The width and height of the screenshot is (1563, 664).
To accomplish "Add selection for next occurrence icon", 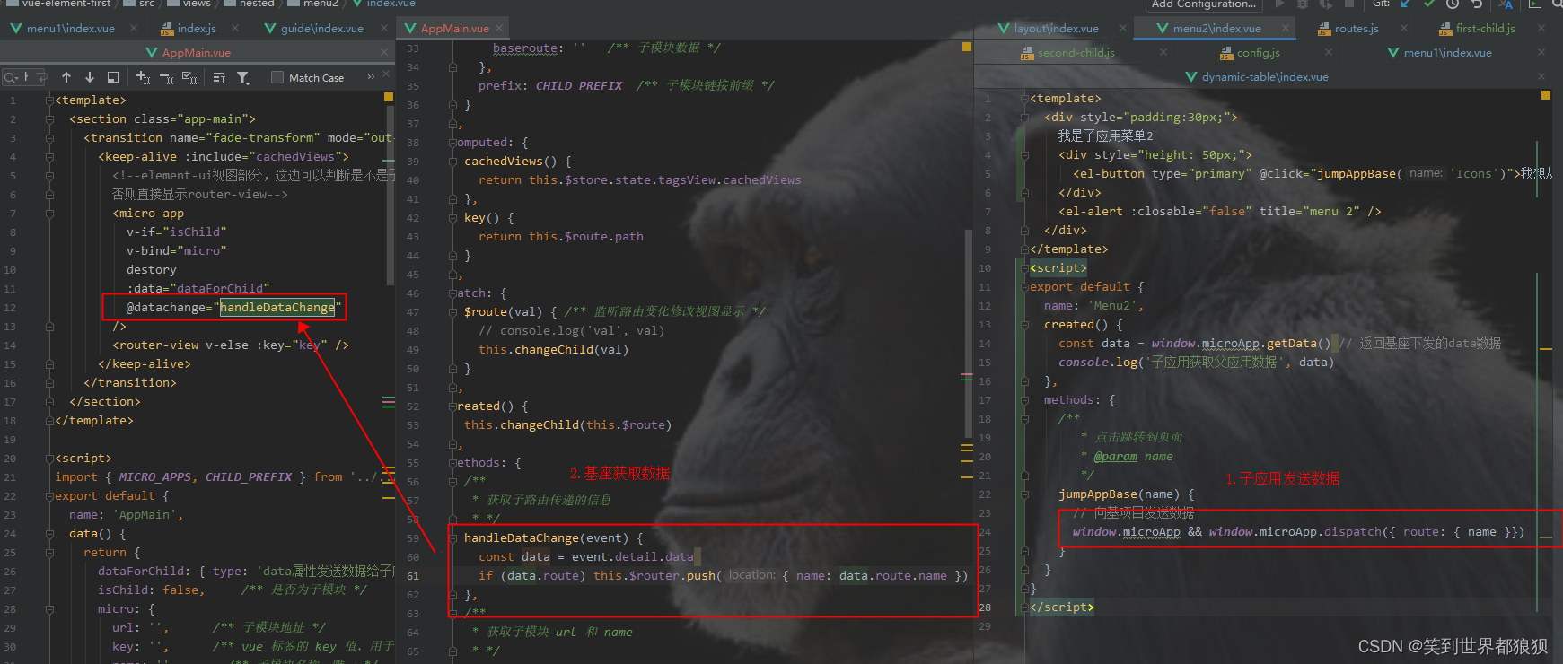I will [x=143, y=78].
